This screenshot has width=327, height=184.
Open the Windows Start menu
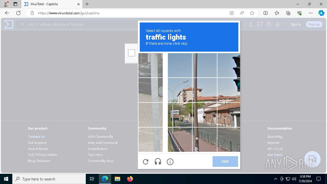[x=6, y=179]
